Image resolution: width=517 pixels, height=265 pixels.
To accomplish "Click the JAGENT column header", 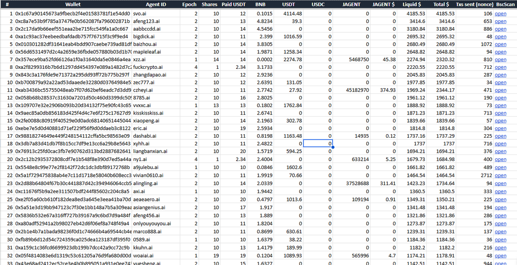I will (352, 4).
